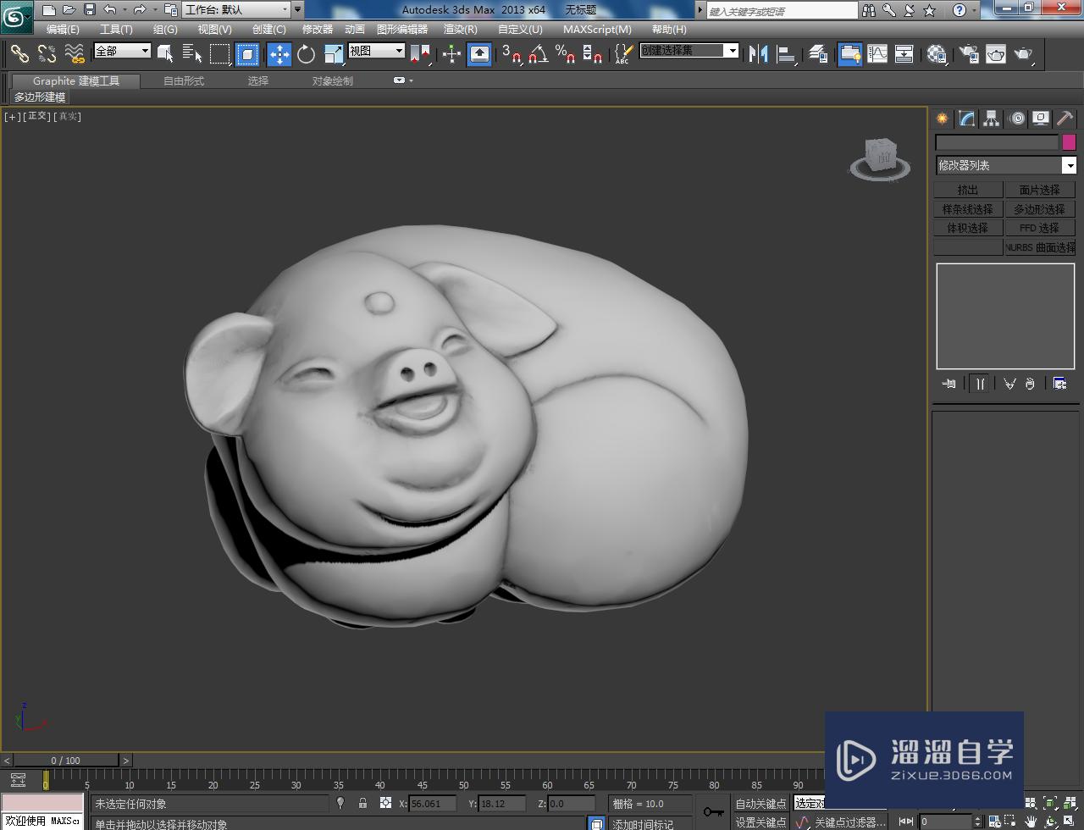1084x830 pixels.
Task: Click the 挤出 modifier button
Action: tap(968, 190)
